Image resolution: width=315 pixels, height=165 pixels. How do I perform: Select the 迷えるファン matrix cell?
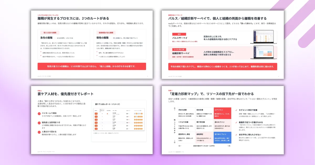click(223, 125)
